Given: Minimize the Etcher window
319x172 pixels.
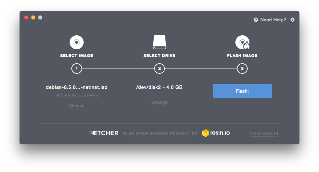Looking at the screenshot, I should [x=33, y=17].
